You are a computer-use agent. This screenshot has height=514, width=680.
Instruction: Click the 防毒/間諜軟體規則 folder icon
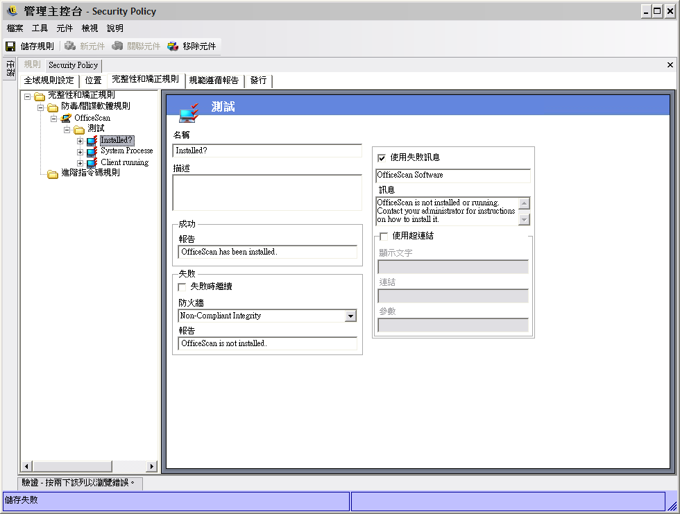pyautogui.click(x=53, y=107)
